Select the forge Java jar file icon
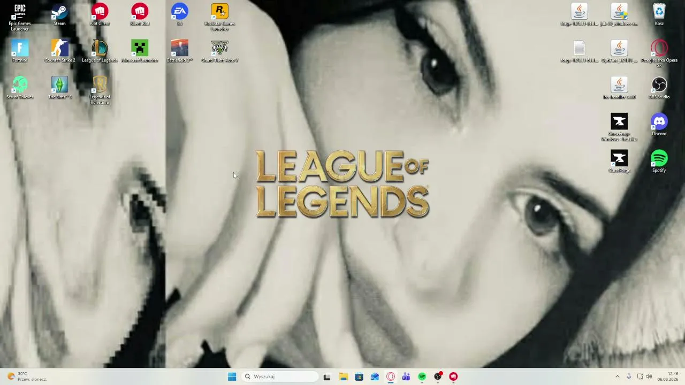The height and width of the screenshot is (385, 685). click(x=579, y=15)
